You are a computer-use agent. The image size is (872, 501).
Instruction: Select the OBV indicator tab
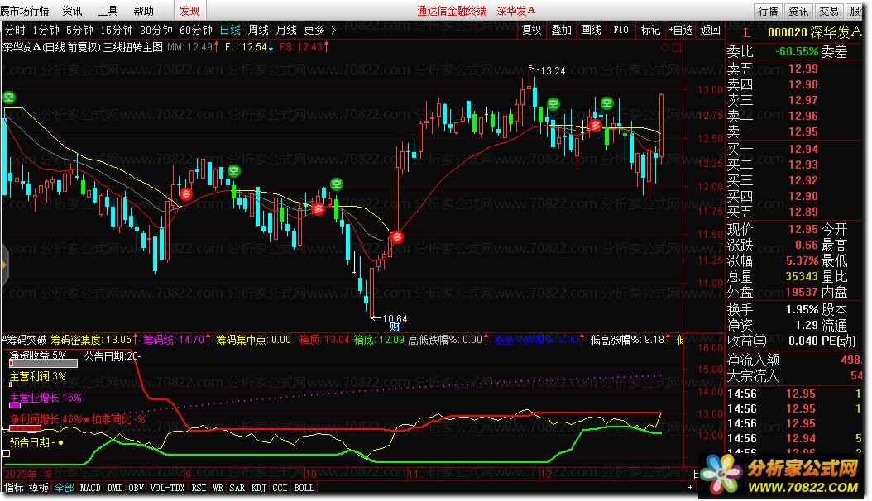137,488
